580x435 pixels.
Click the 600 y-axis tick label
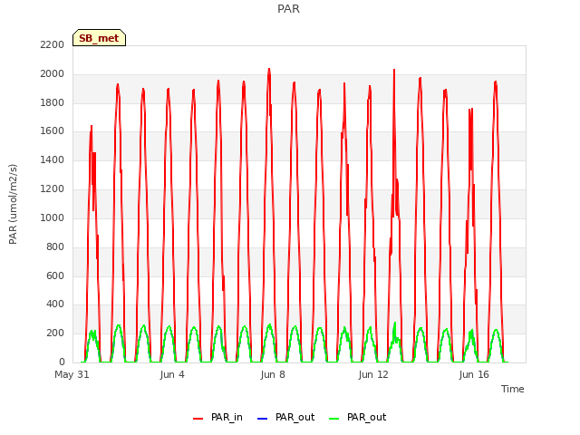55,275
